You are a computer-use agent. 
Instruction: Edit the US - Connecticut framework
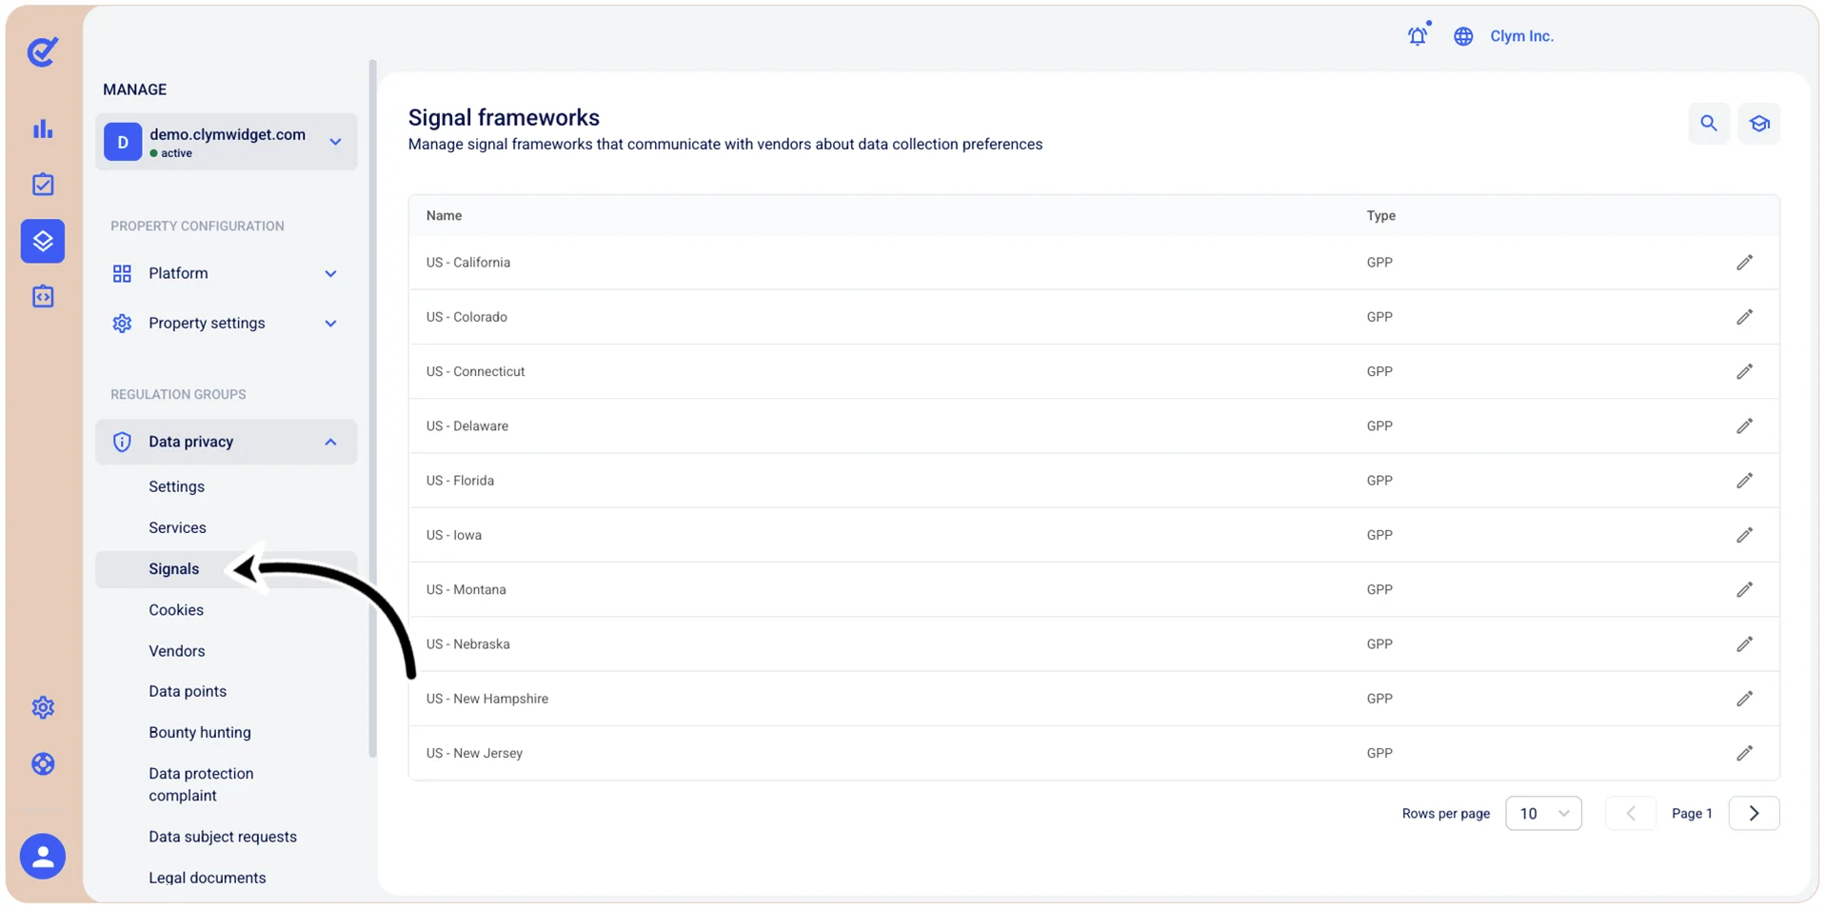1744,371
